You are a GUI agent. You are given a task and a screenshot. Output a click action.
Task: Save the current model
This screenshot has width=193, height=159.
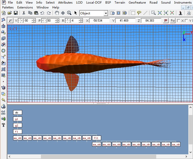coord(16,13)
